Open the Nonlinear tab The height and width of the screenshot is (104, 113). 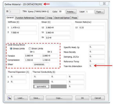(41, 18)
